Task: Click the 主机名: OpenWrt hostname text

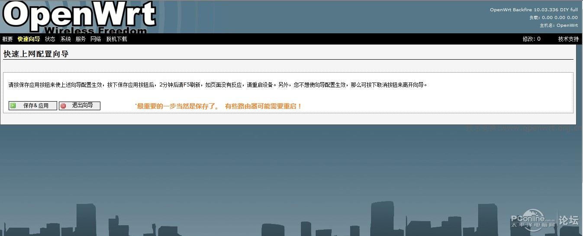Action: pos(558,25)
